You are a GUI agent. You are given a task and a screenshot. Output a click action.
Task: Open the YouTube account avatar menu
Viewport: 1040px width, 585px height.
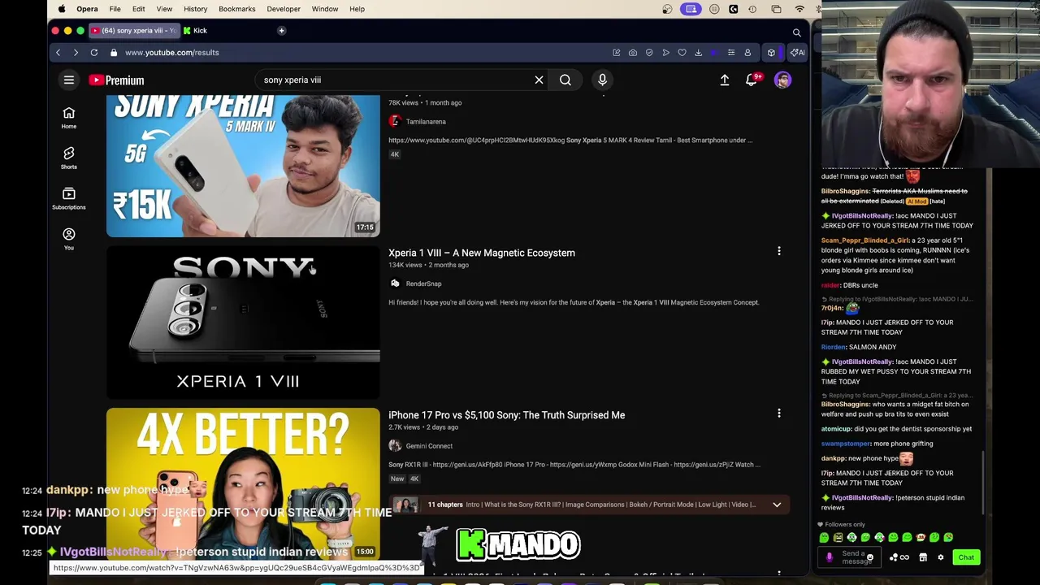782,80
